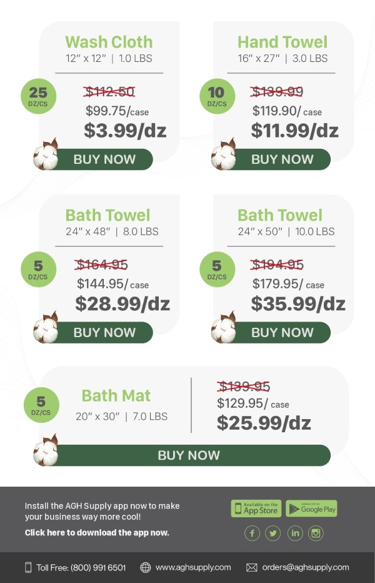
Task: Tap the Google Play download badge
Action: tap(312, 509)
